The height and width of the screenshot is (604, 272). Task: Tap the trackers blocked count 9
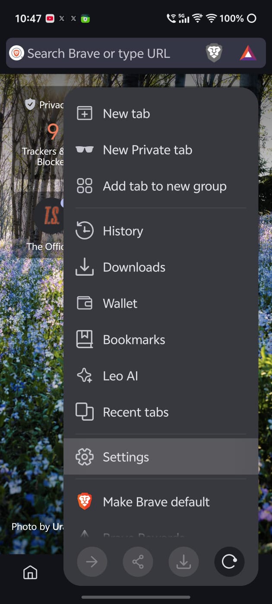point(53,131)
